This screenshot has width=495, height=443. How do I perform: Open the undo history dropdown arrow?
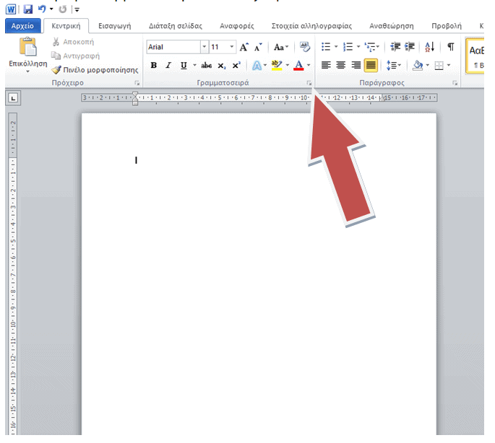point(51,9)
